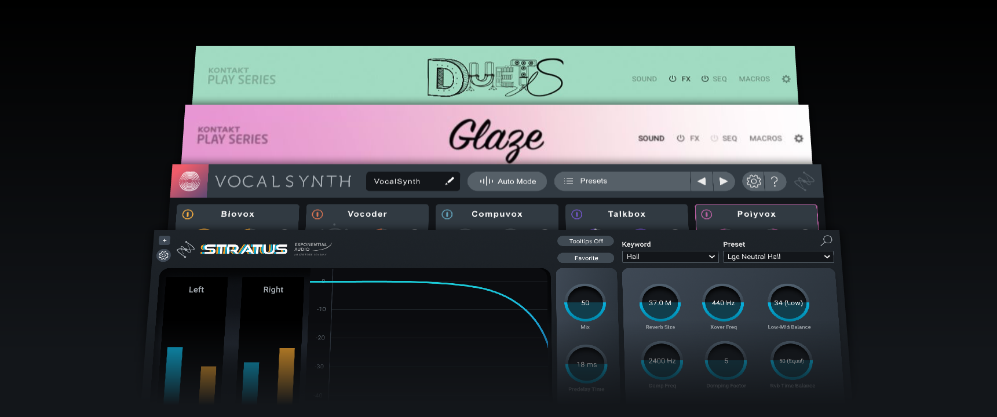Screen dimensions: 997x417
Task: Open Preset dropdown Lge Neutral Hall
Action: [x=779, y=257]
